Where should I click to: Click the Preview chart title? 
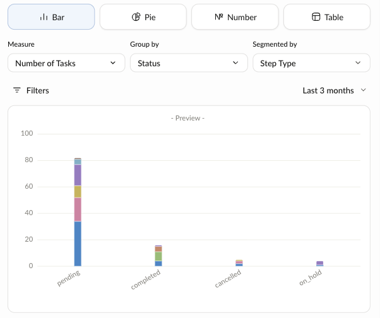coord(188,118)
